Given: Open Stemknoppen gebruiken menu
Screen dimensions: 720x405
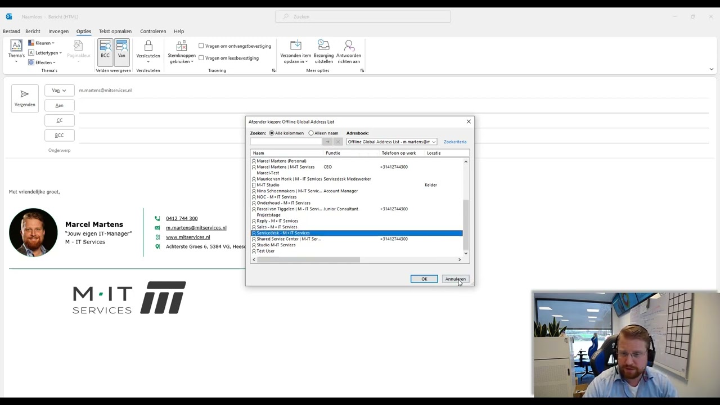Looking at the screenshot, I should point(181,52).
